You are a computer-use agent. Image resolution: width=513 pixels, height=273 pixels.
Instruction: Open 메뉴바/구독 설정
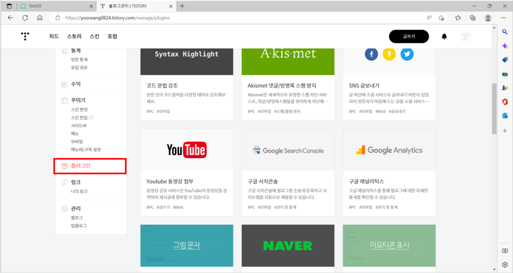coord(86,149)
